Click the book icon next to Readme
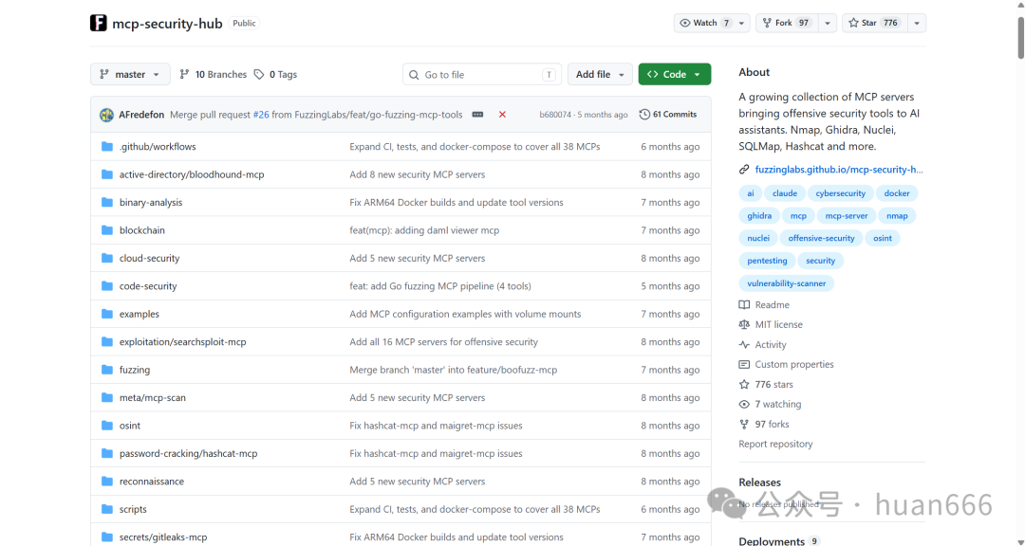This screenshot has width=1025, height=546. point(744,305)
